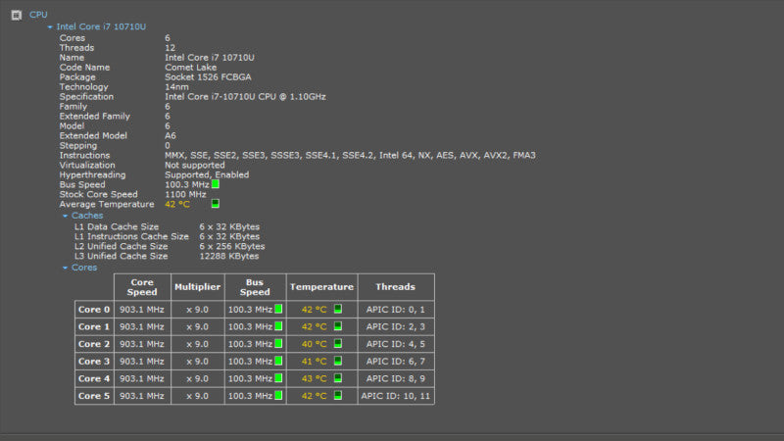The width and height of the screenshot is (784, 441).
Task: Open the CPU heading link
Action: (38, 15)
